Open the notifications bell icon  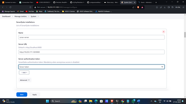point(183,101)
